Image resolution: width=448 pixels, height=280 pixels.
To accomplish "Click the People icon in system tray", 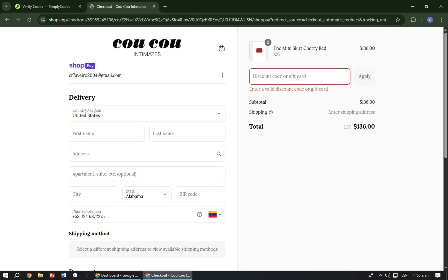I will 371,275.
